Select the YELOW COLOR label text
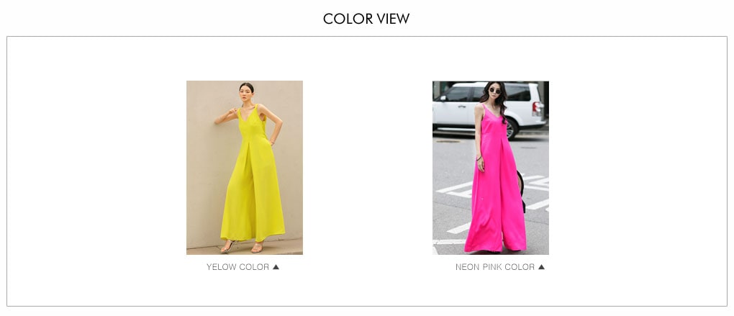The image size is (734, 316). 237,267
